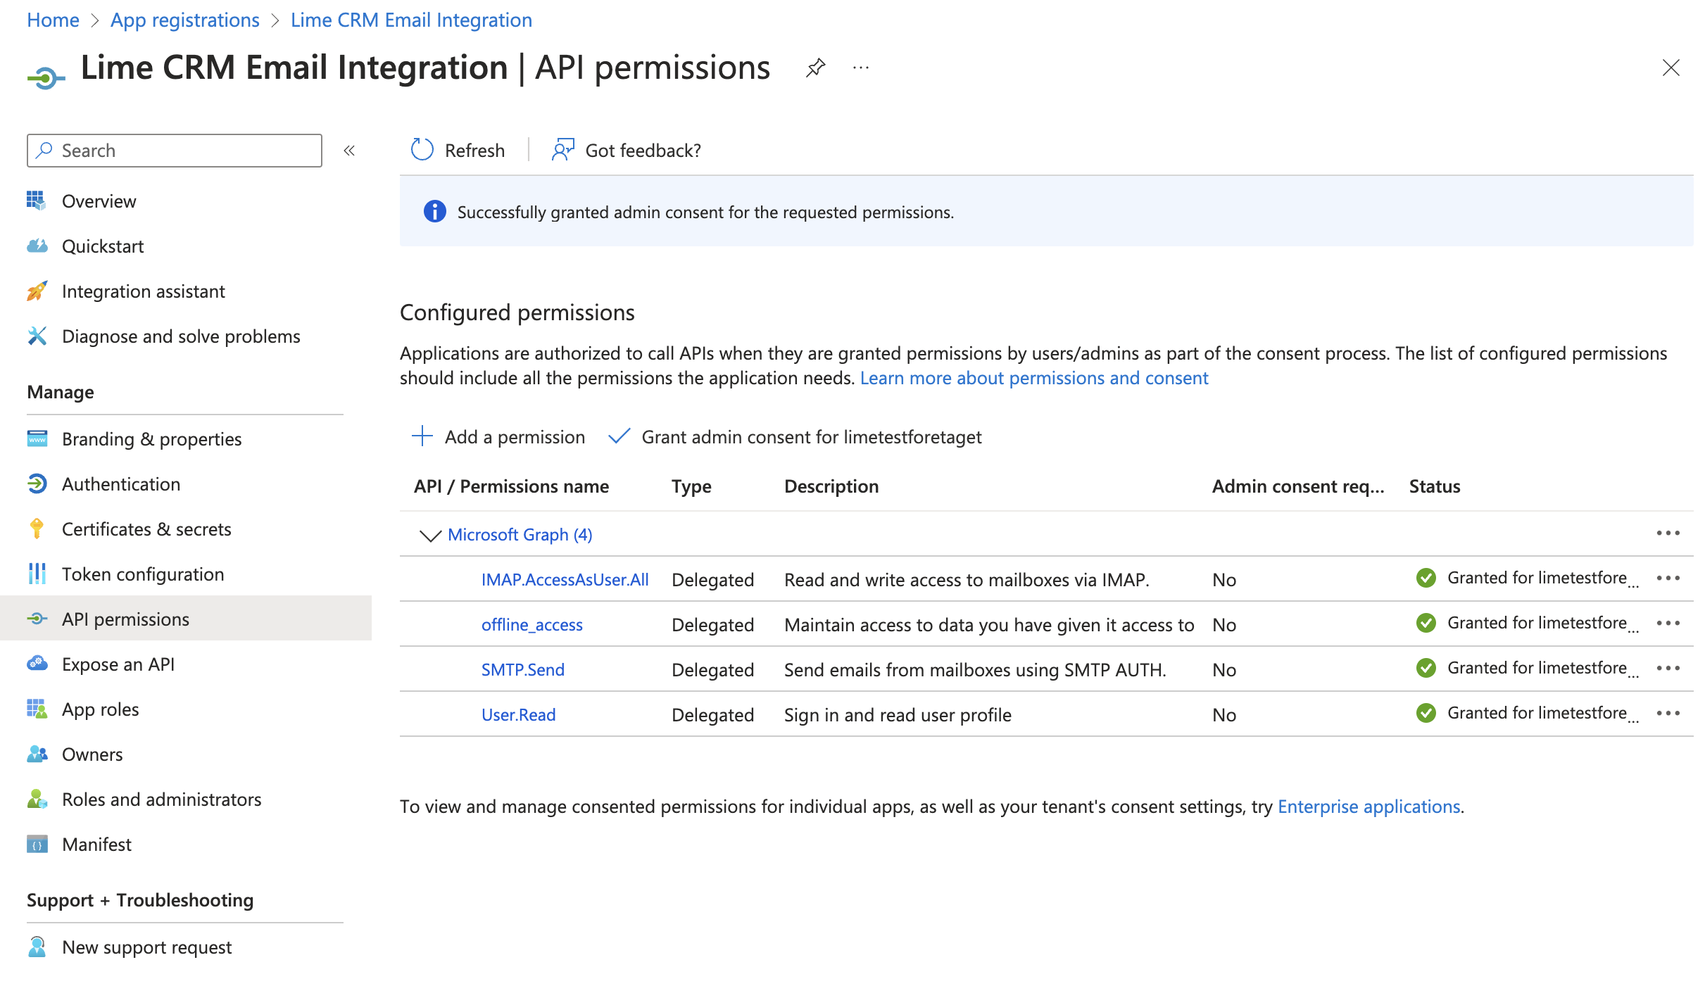Open more options for the offline_access row

(x=1668, y=624)
